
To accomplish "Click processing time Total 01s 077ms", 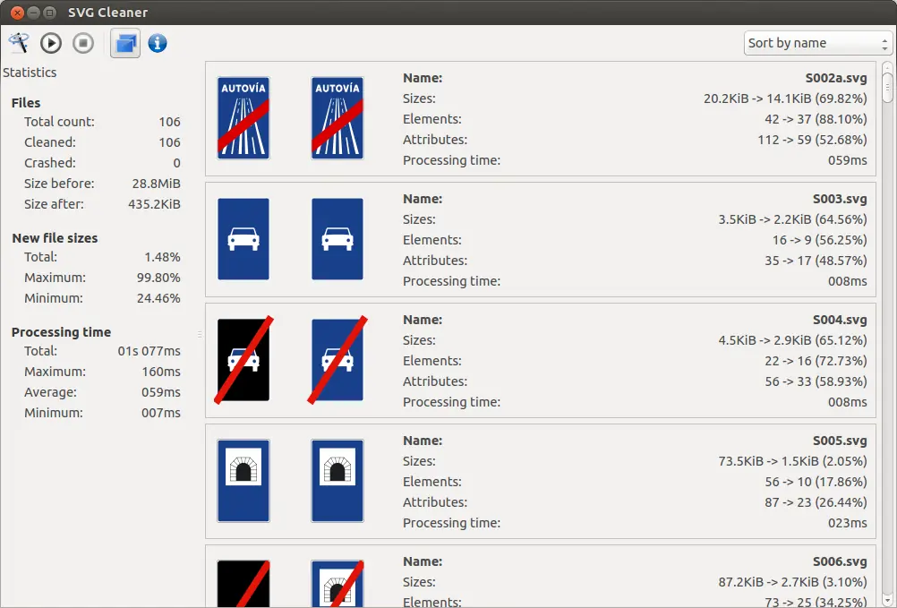I will (x=149, y=351).
